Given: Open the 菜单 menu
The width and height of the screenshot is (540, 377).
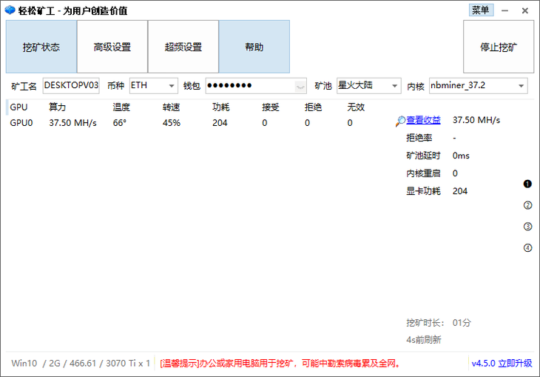Looking at the screenshot, I should tap(481, 10).
